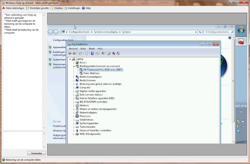Click Help in the Hulp op afstand toolbar

click(86, 8)
